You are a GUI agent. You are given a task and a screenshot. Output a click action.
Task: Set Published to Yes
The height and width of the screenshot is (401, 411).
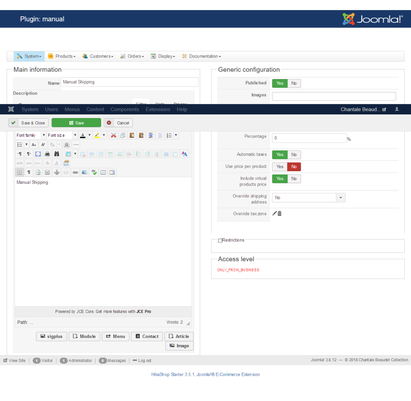pos(280,83)
